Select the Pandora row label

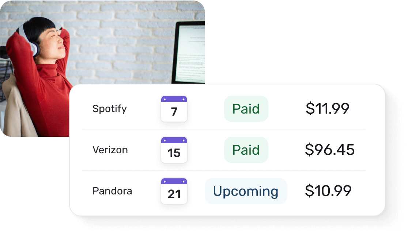(x=113, y=191)
